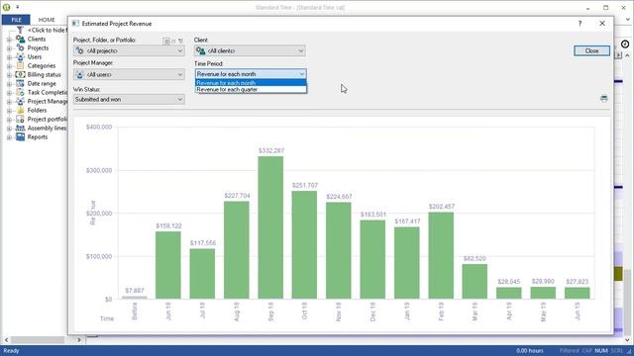The image size is (634, 356).
Task: Click the Categories notepad icon
Action: pos(20,66)
